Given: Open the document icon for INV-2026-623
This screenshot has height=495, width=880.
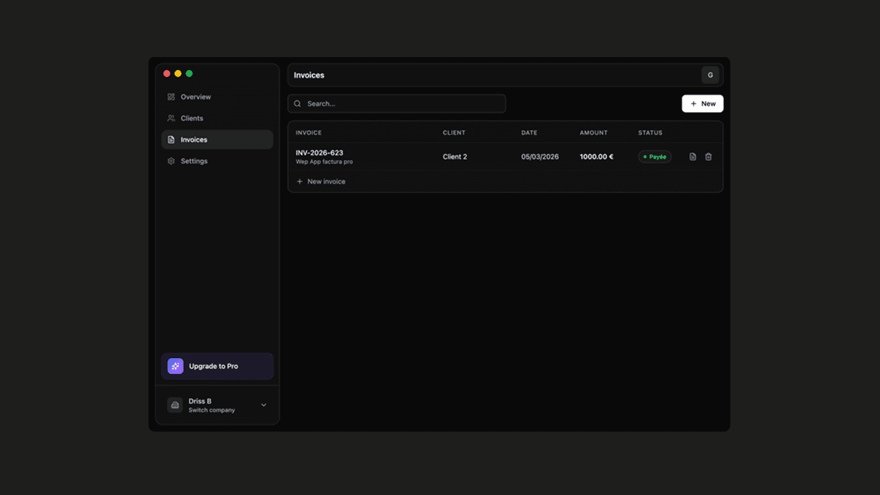Looking at the screenshot, I should [692, 157].
